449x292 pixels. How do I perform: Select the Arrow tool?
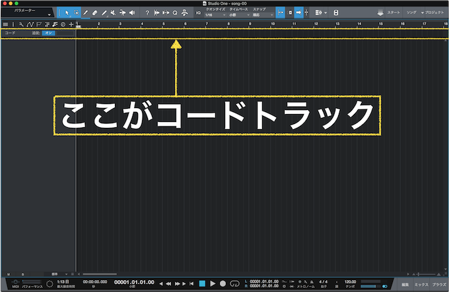(67, 13)
